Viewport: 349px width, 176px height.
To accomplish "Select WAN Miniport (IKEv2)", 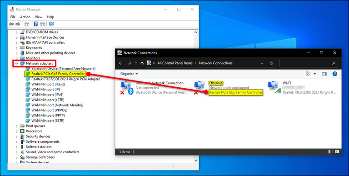I will [48, 84].
